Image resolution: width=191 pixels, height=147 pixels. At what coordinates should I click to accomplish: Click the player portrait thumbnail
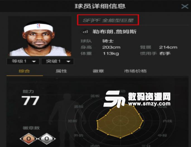point(40,36)
